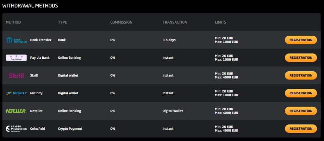Choose Registration button in Neteller row

(301, 111)
